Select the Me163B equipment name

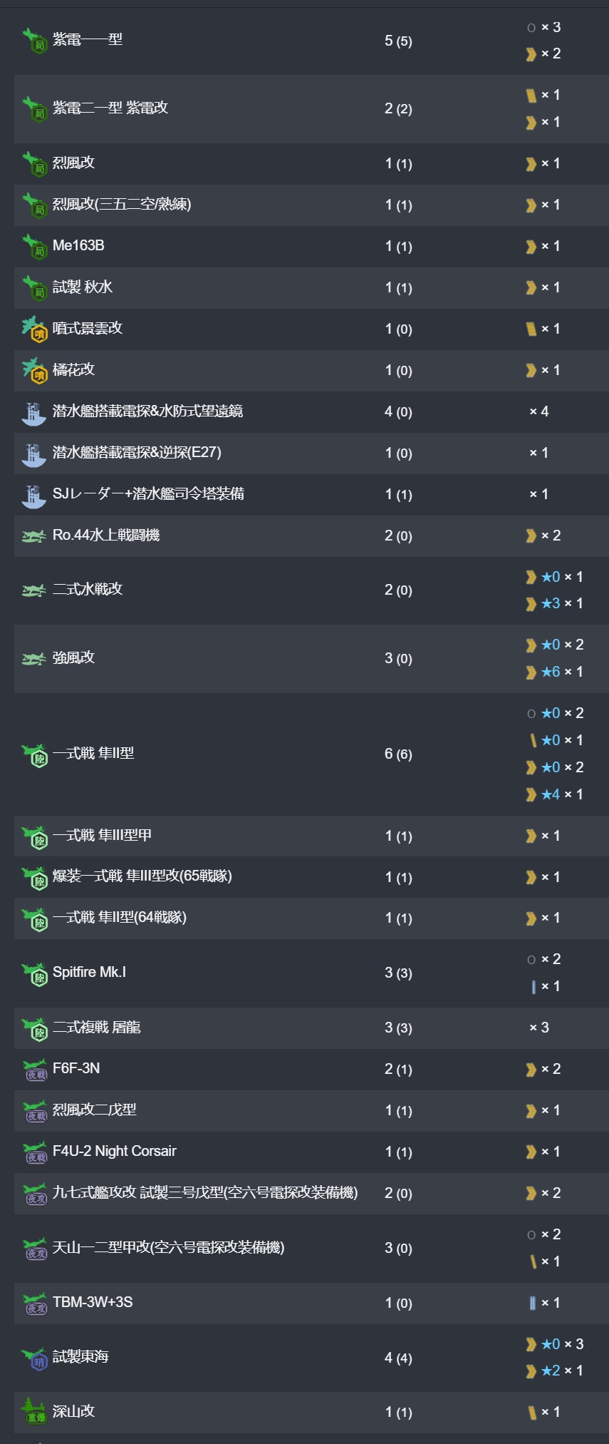(78, 246)
